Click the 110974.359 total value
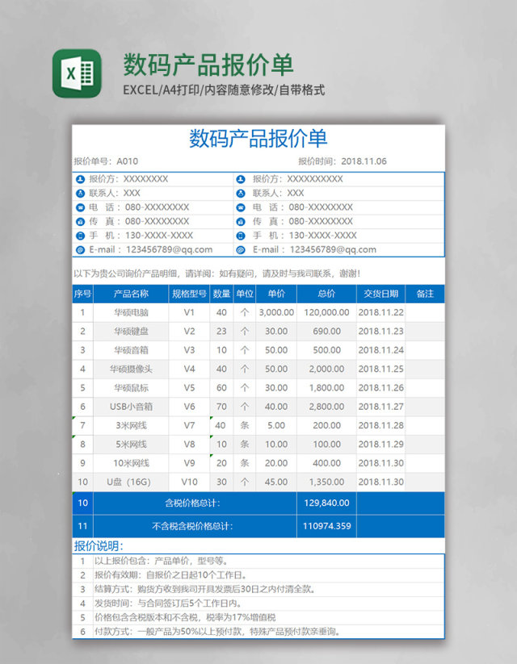Viewport: 517px width, 664px height. (x=326, y=526)
